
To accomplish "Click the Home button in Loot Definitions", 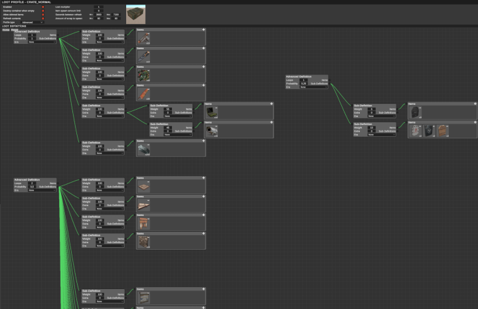I will point(6,30).
